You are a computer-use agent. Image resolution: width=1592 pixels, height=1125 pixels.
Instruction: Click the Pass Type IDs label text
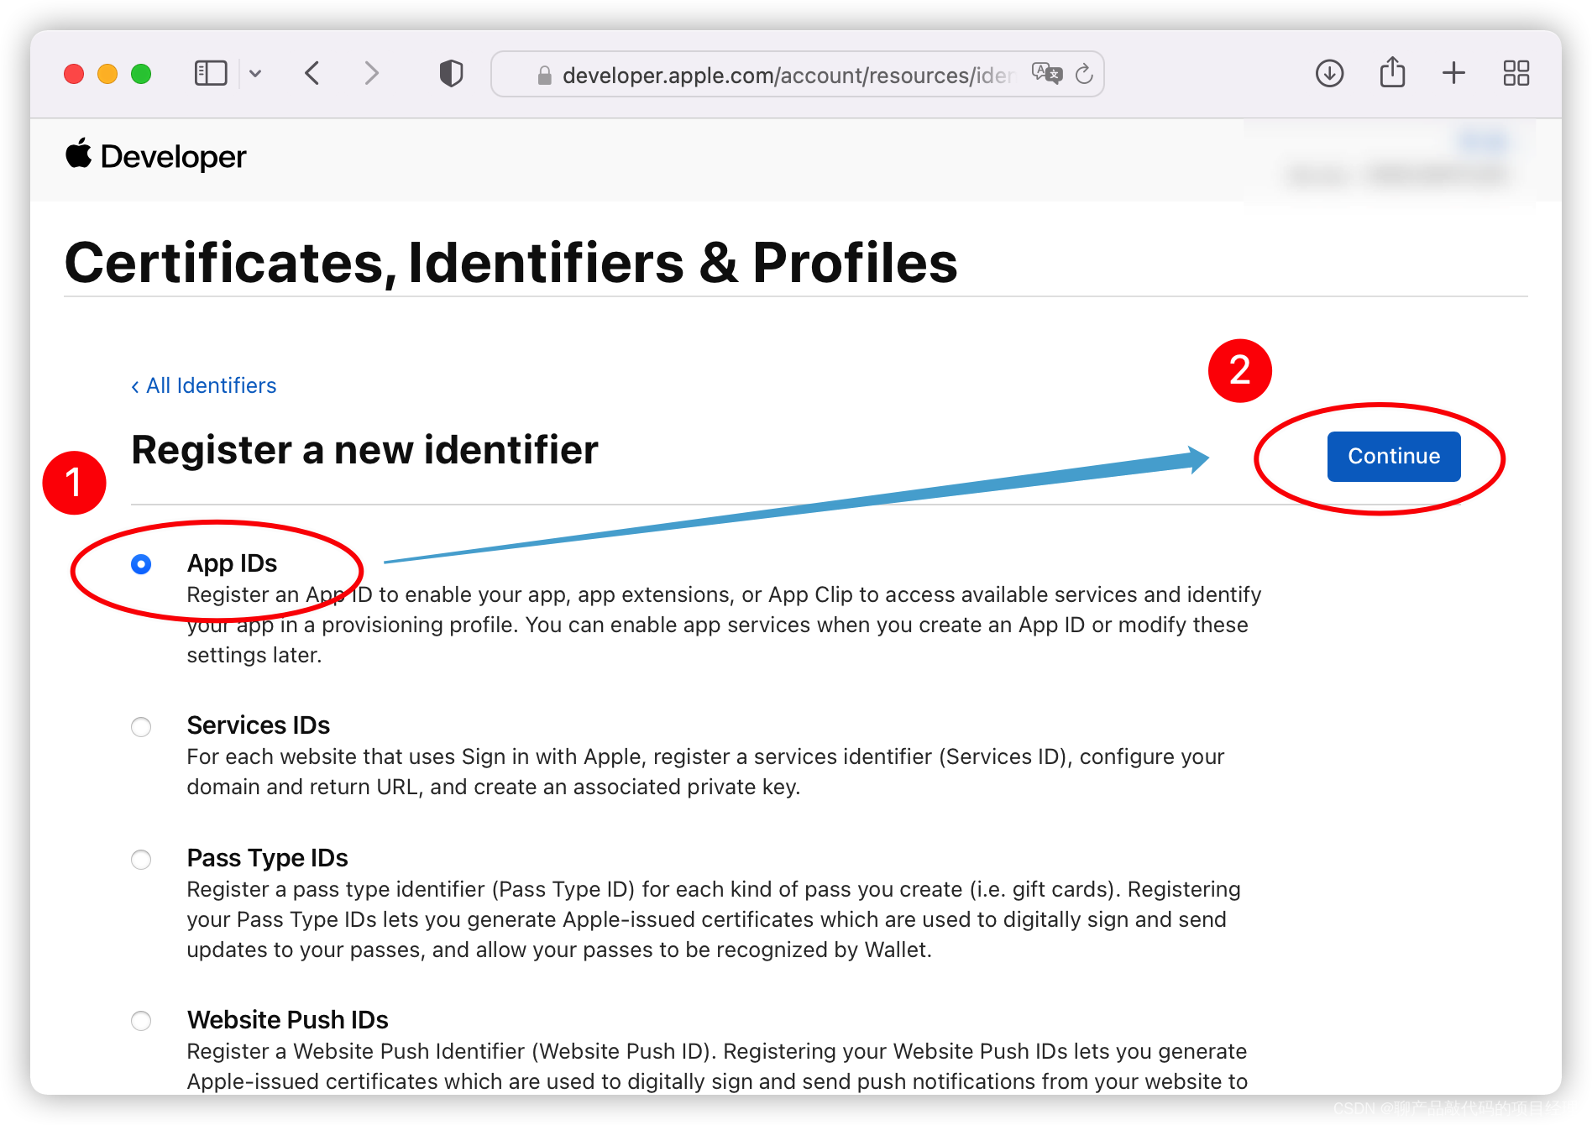pos(267,858)
